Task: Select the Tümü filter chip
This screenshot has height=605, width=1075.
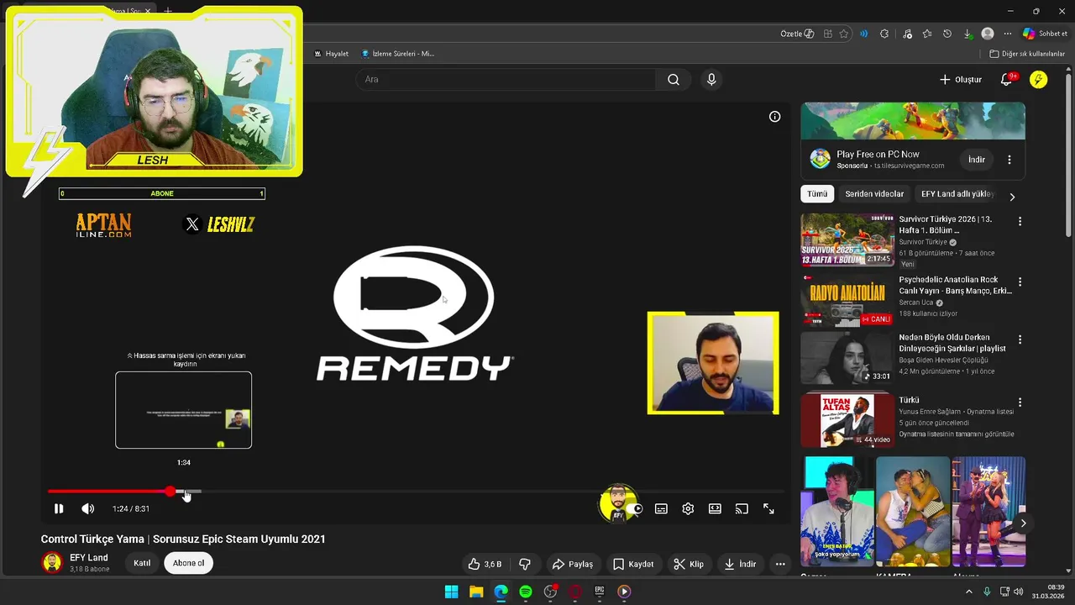Action: pos(817,194)
